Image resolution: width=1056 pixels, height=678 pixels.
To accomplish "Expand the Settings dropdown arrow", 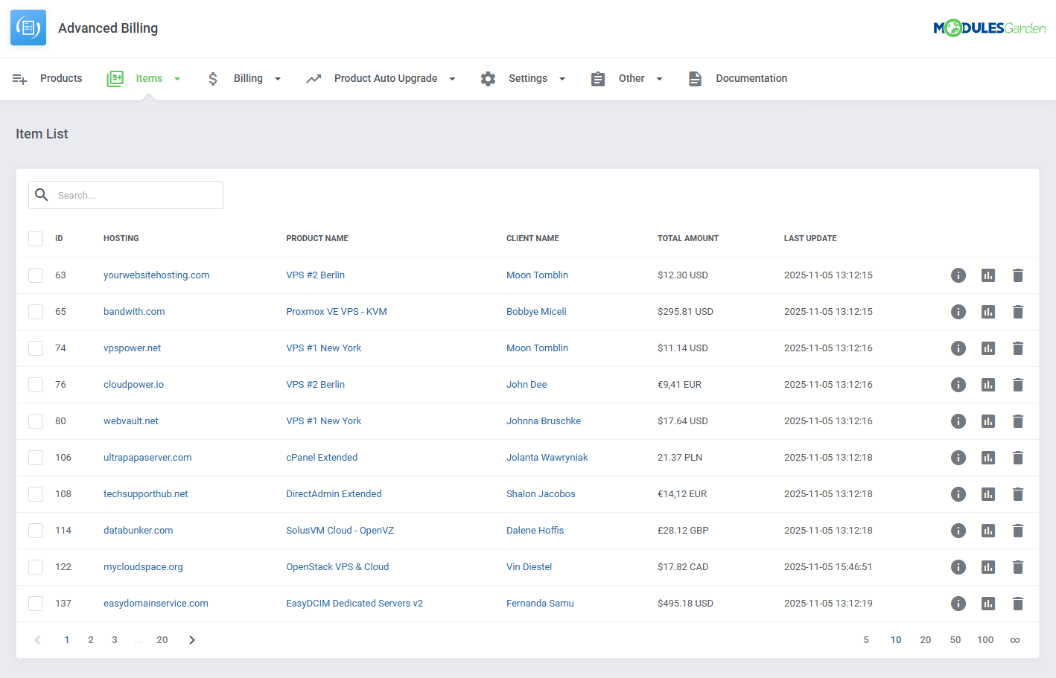I will coord(562,78).
